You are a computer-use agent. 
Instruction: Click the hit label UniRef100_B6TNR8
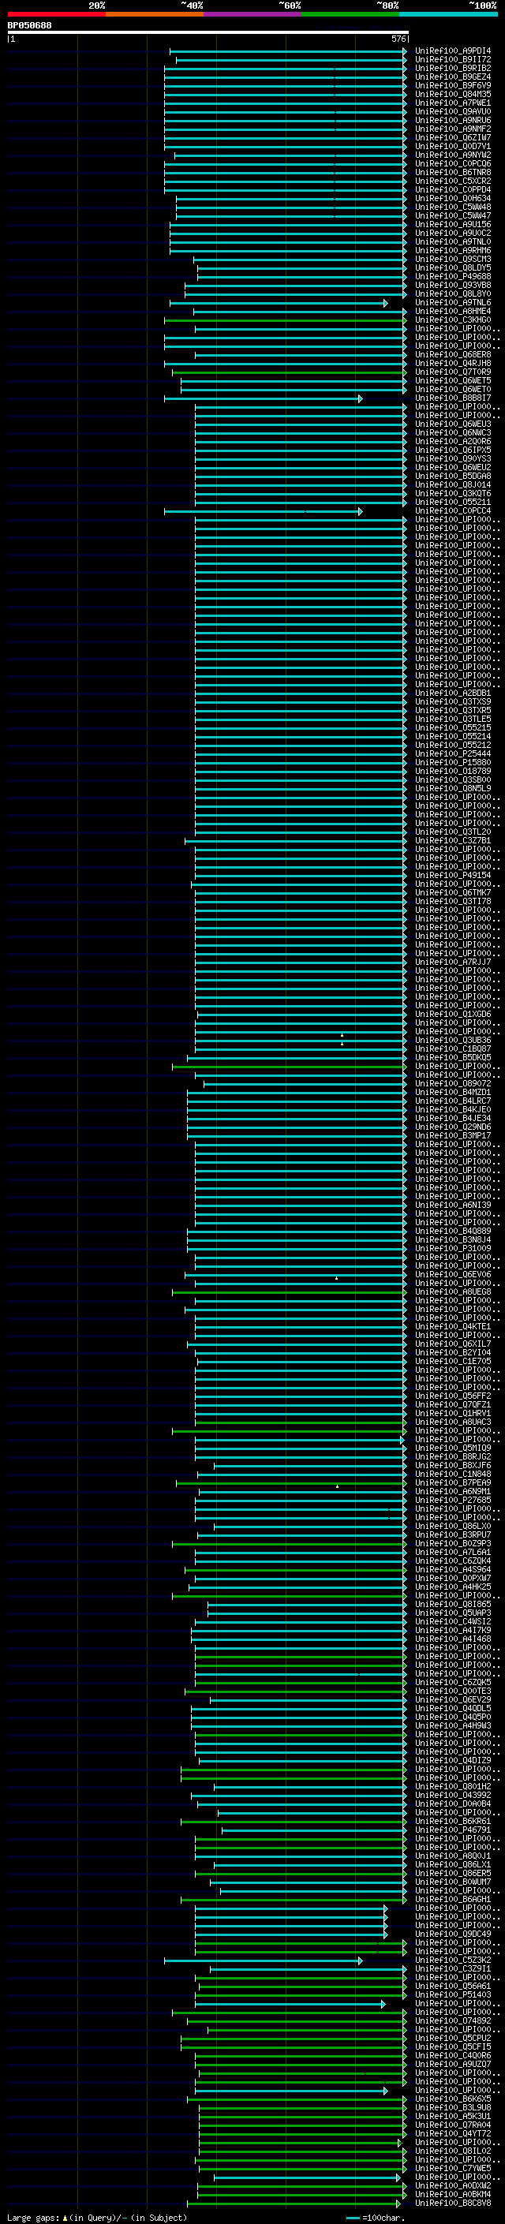(x=452, y=173)
